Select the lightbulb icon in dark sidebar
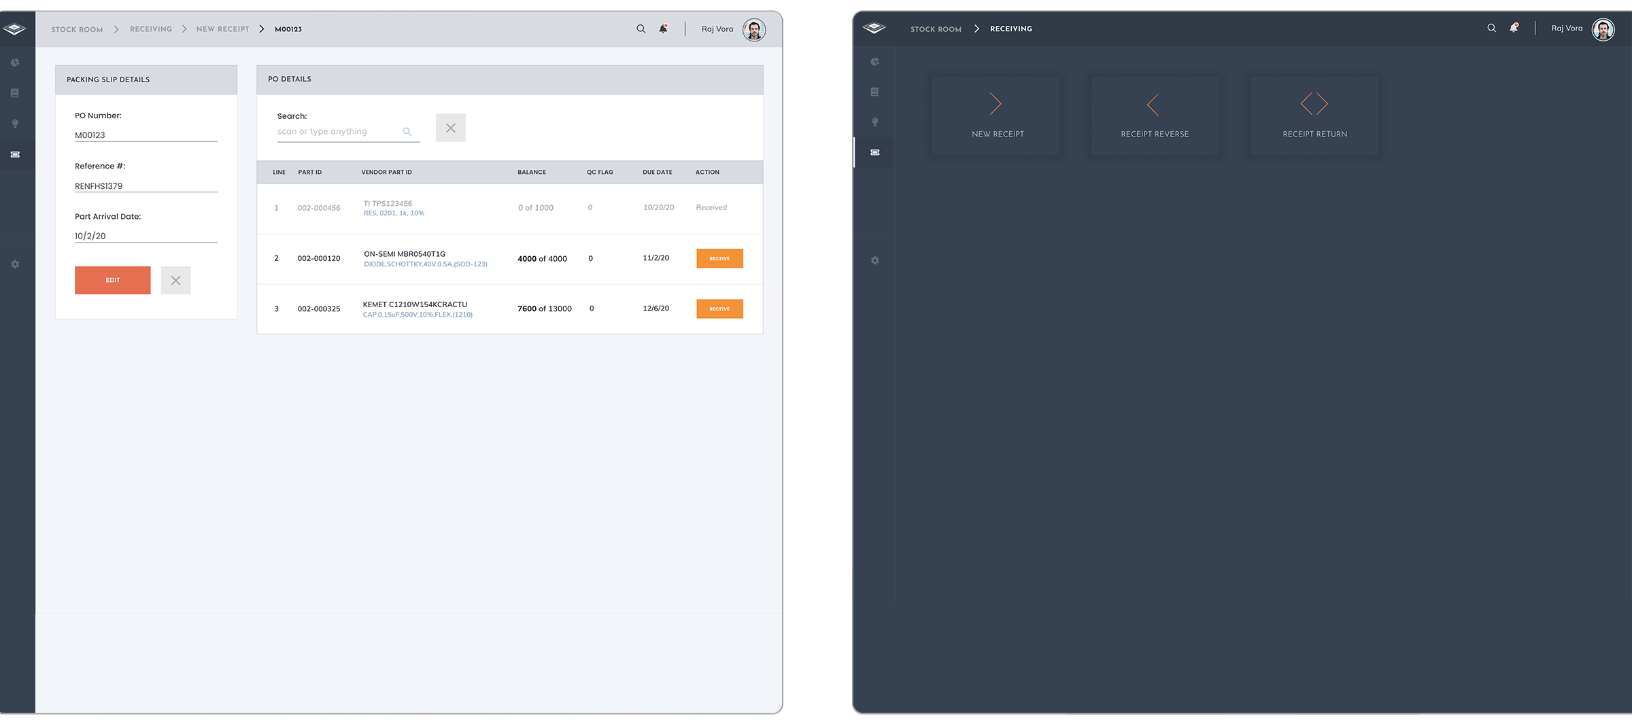 pos(874,122)
